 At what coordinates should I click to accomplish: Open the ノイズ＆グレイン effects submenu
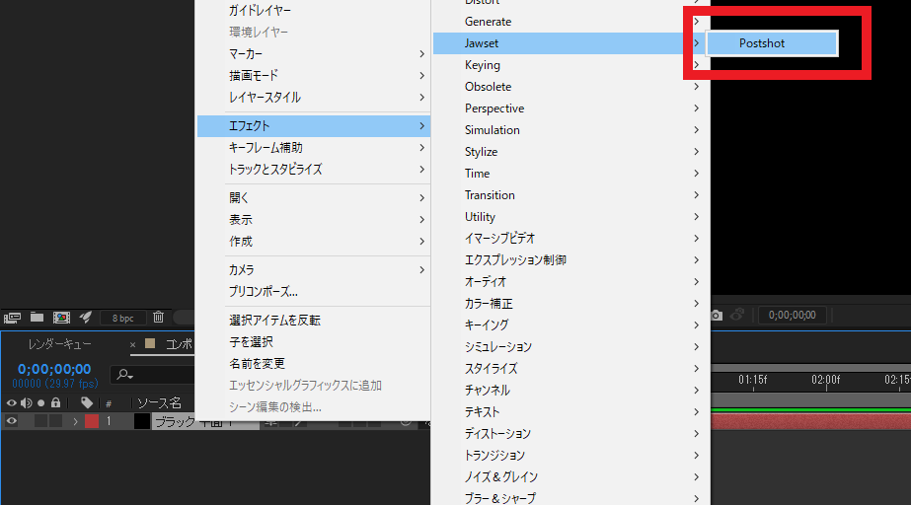(569, 476)
